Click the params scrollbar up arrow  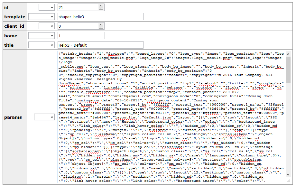coord(288,54)
